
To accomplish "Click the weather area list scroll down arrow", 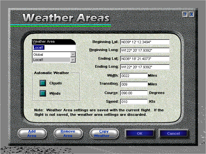I will [x=73, y=60].
